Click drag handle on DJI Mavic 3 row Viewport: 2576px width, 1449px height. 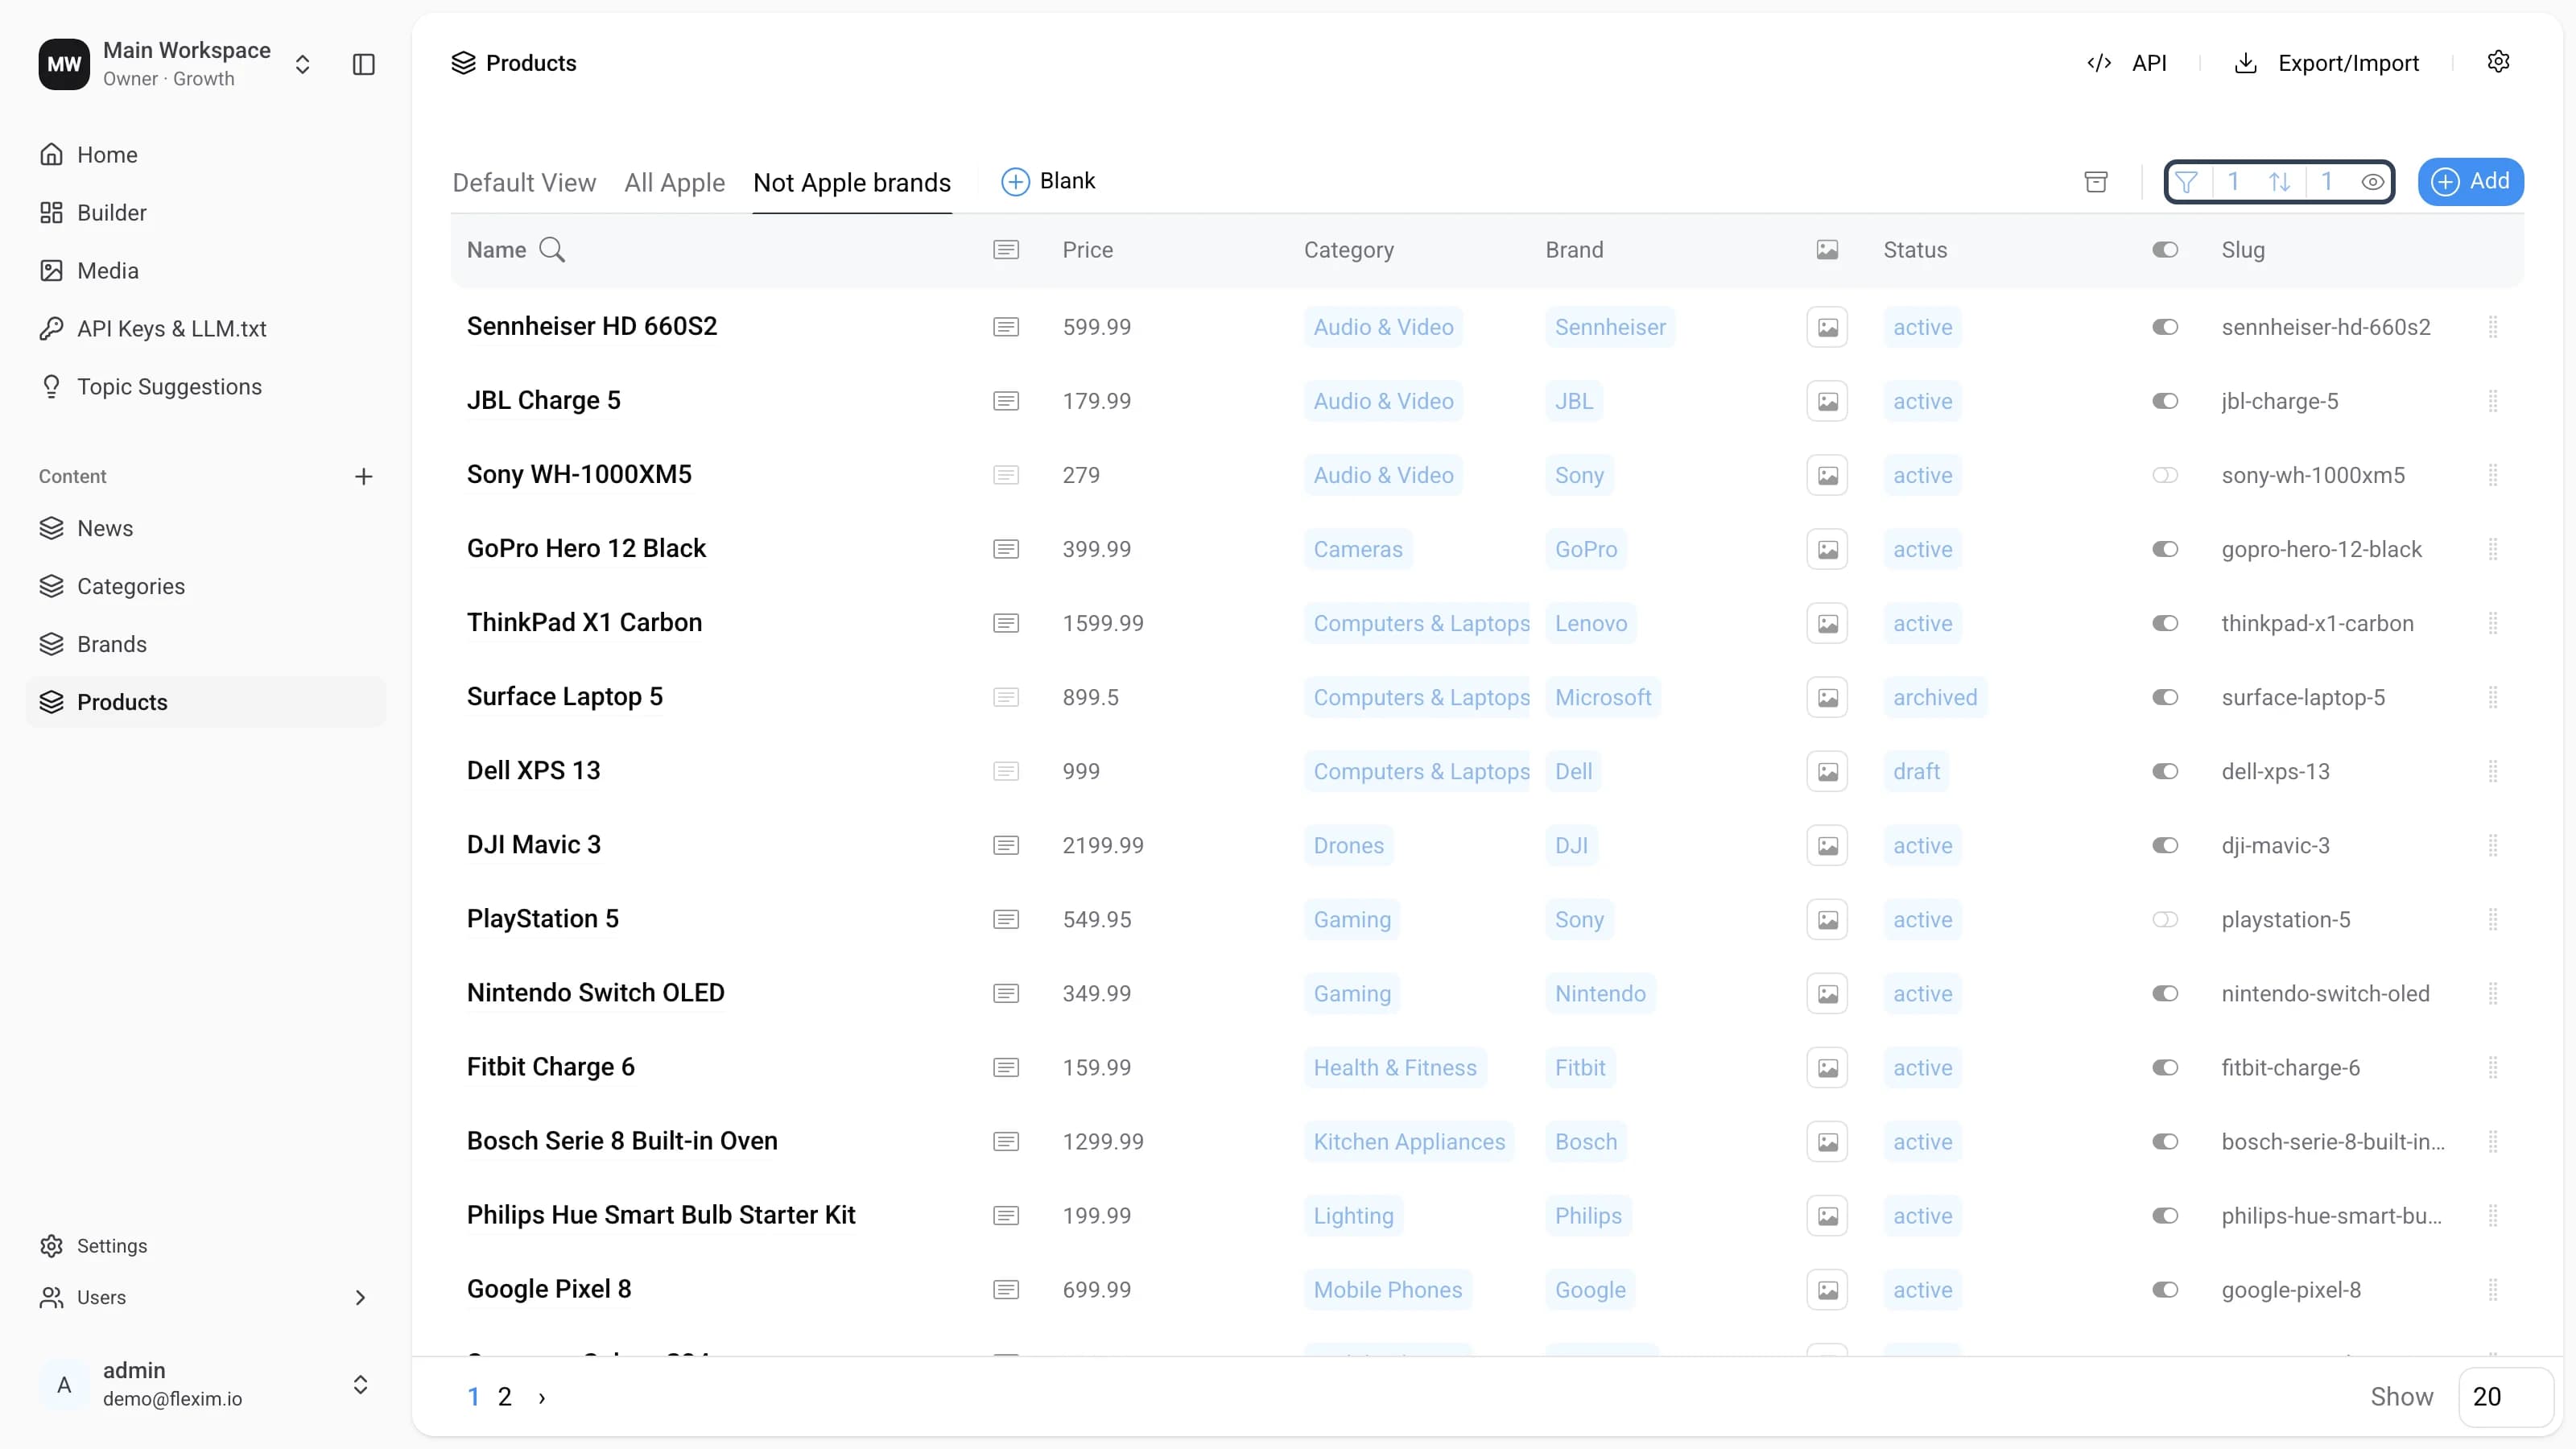tap(2493, 845)
